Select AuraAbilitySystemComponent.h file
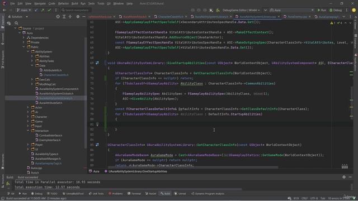Viewport: 358px width, 201px height. [59, 89]
